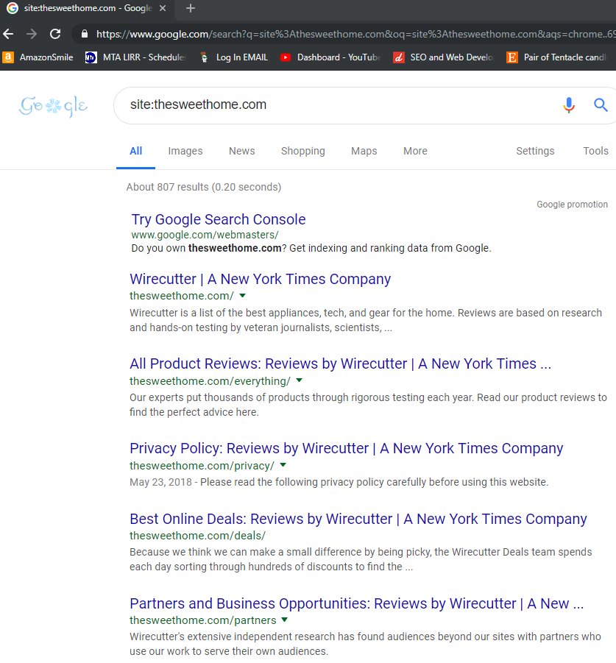Expand the dropdown next to thesweethome.com/
This screenshot has height=663, width=616.
tap(241, 296)
